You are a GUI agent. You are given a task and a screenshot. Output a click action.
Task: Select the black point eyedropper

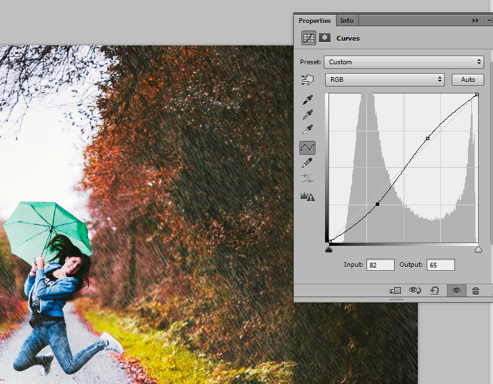(307, 100)
